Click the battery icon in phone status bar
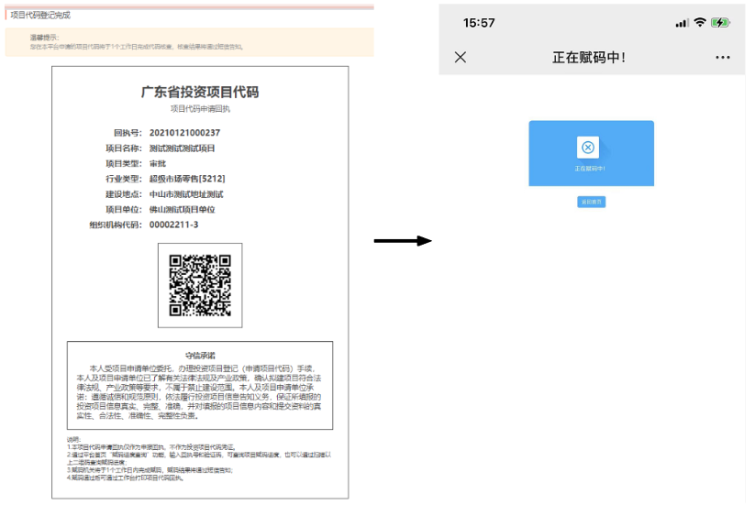 tap(720, 23)
